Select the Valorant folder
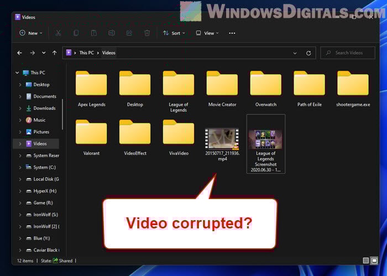The width and height of the screenshot is (387, 276). [x=91, y=138]
